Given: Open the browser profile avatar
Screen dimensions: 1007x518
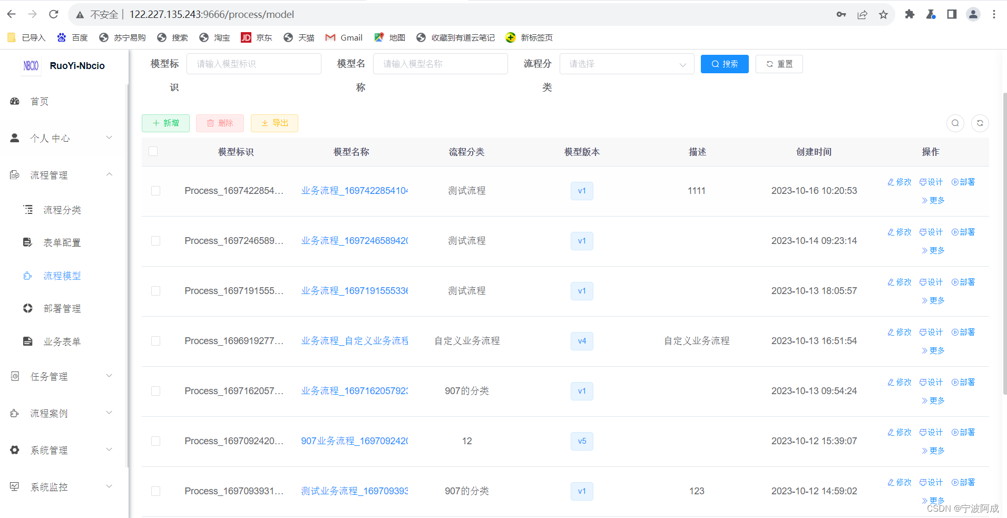Looking at the screenshot, I should pos(973,14).
